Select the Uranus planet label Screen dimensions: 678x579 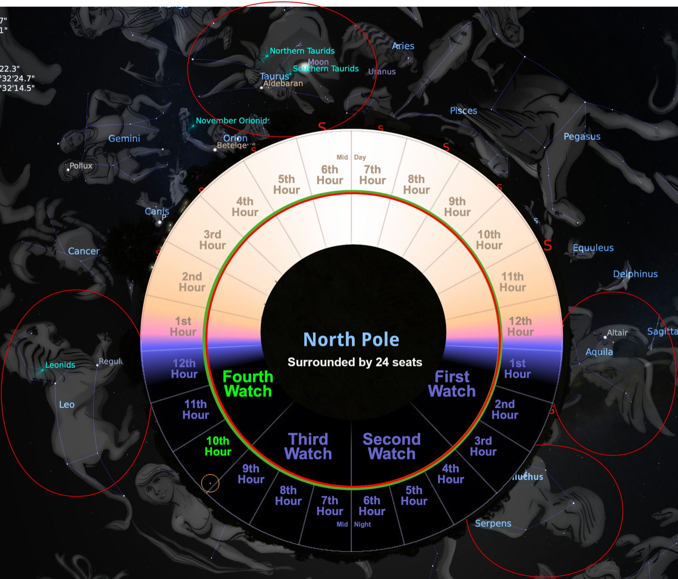click(x=382, y=72)
